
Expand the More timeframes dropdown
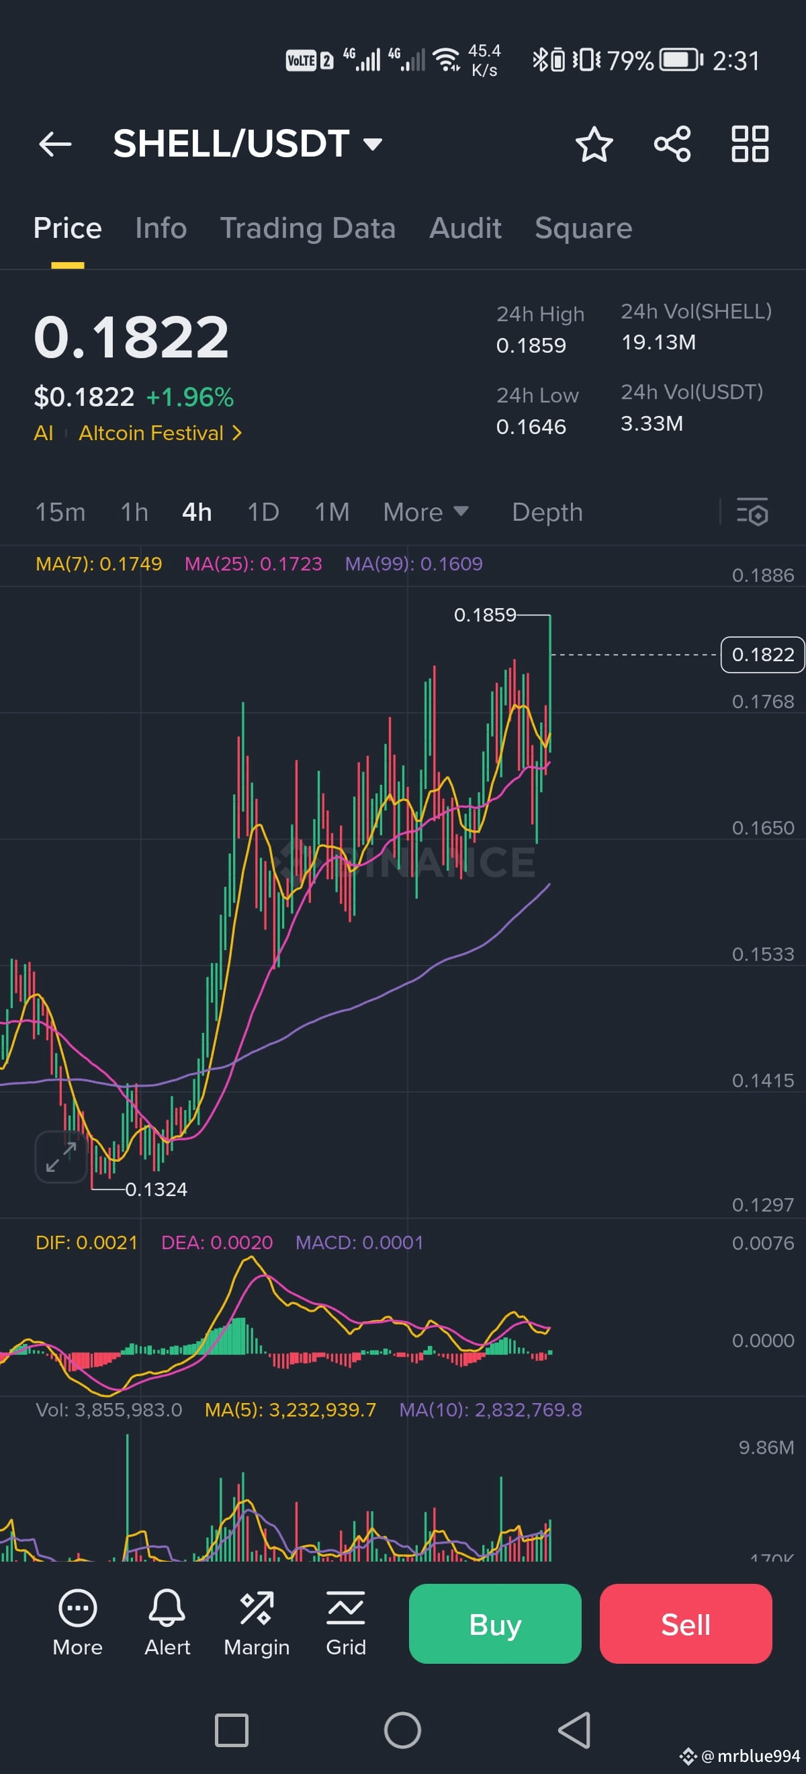point(425,511)
